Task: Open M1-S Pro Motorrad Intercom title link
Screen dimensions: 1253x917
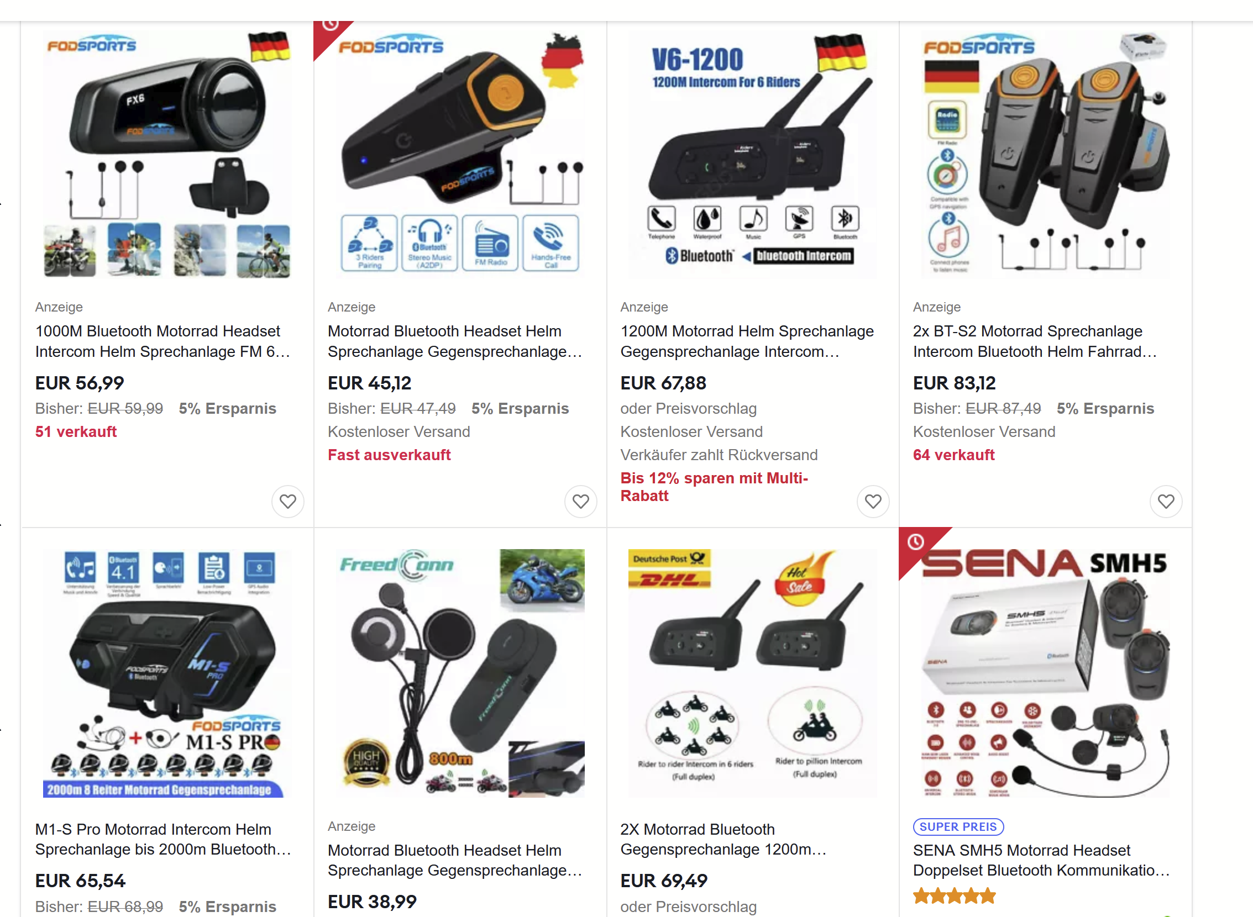Action: 163,839
